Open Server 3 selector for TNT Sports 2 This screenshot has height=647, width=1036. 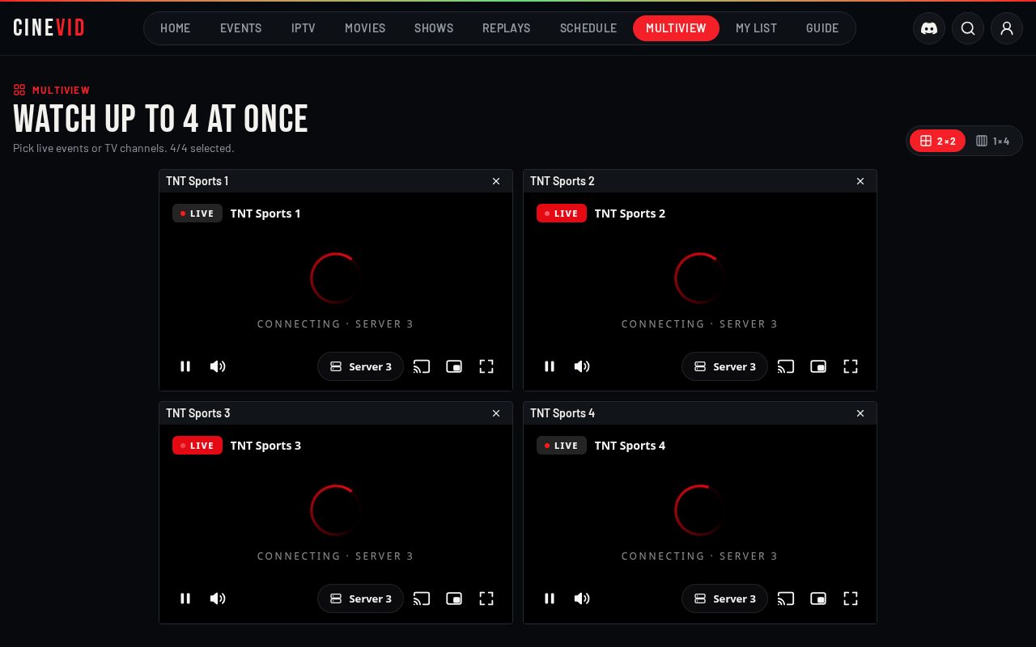tap(724, 366)
